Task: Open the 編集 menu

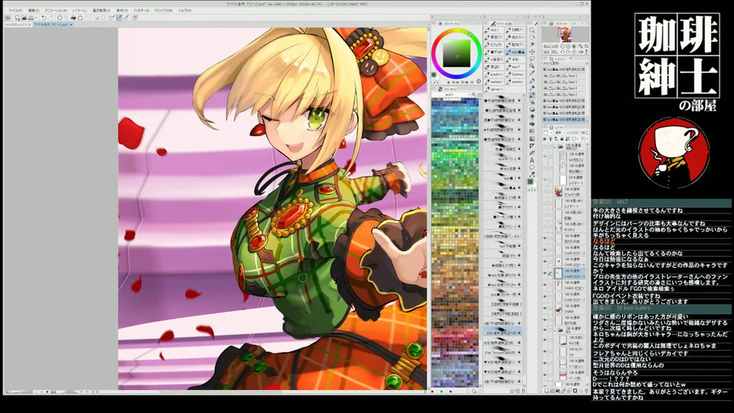Action: (x=34, y=10)
